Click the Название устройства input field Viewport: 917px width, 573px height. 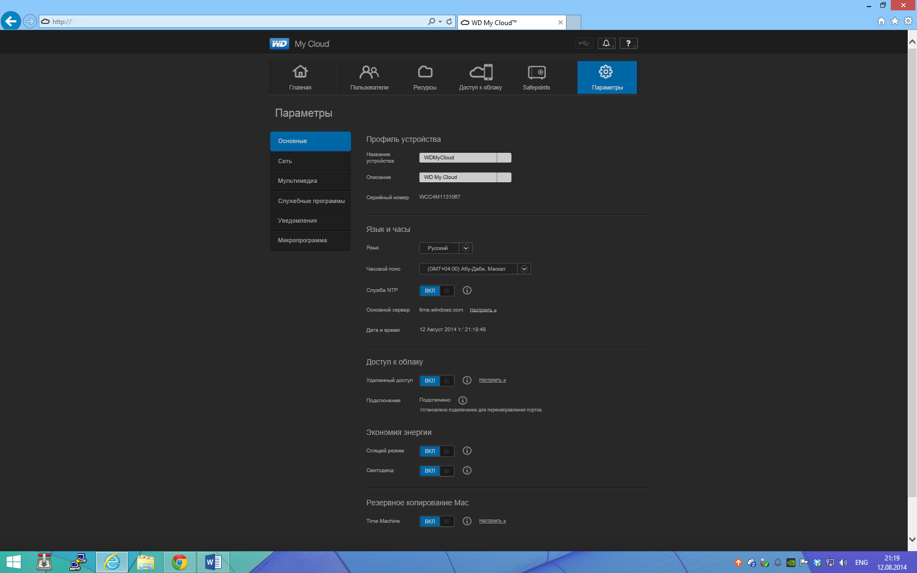click(x=465, y=158)
